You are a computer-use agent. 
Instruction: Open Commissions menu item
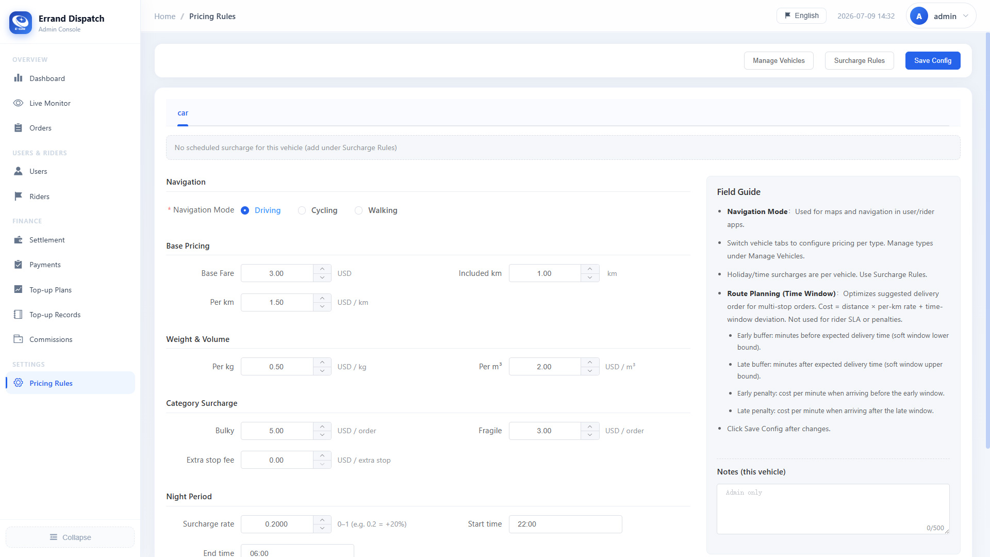[70, 339]
